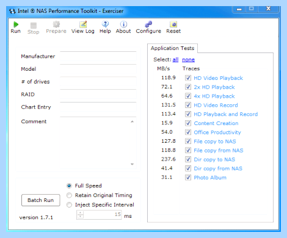Click the File copy to NAS link
Image resolution: width=287 pixels, height=238 pixels.
point(215,142)
